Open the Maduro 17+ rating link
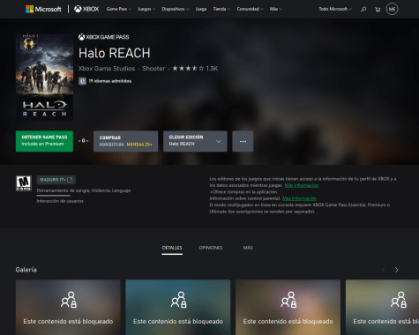 click(56, 180)
